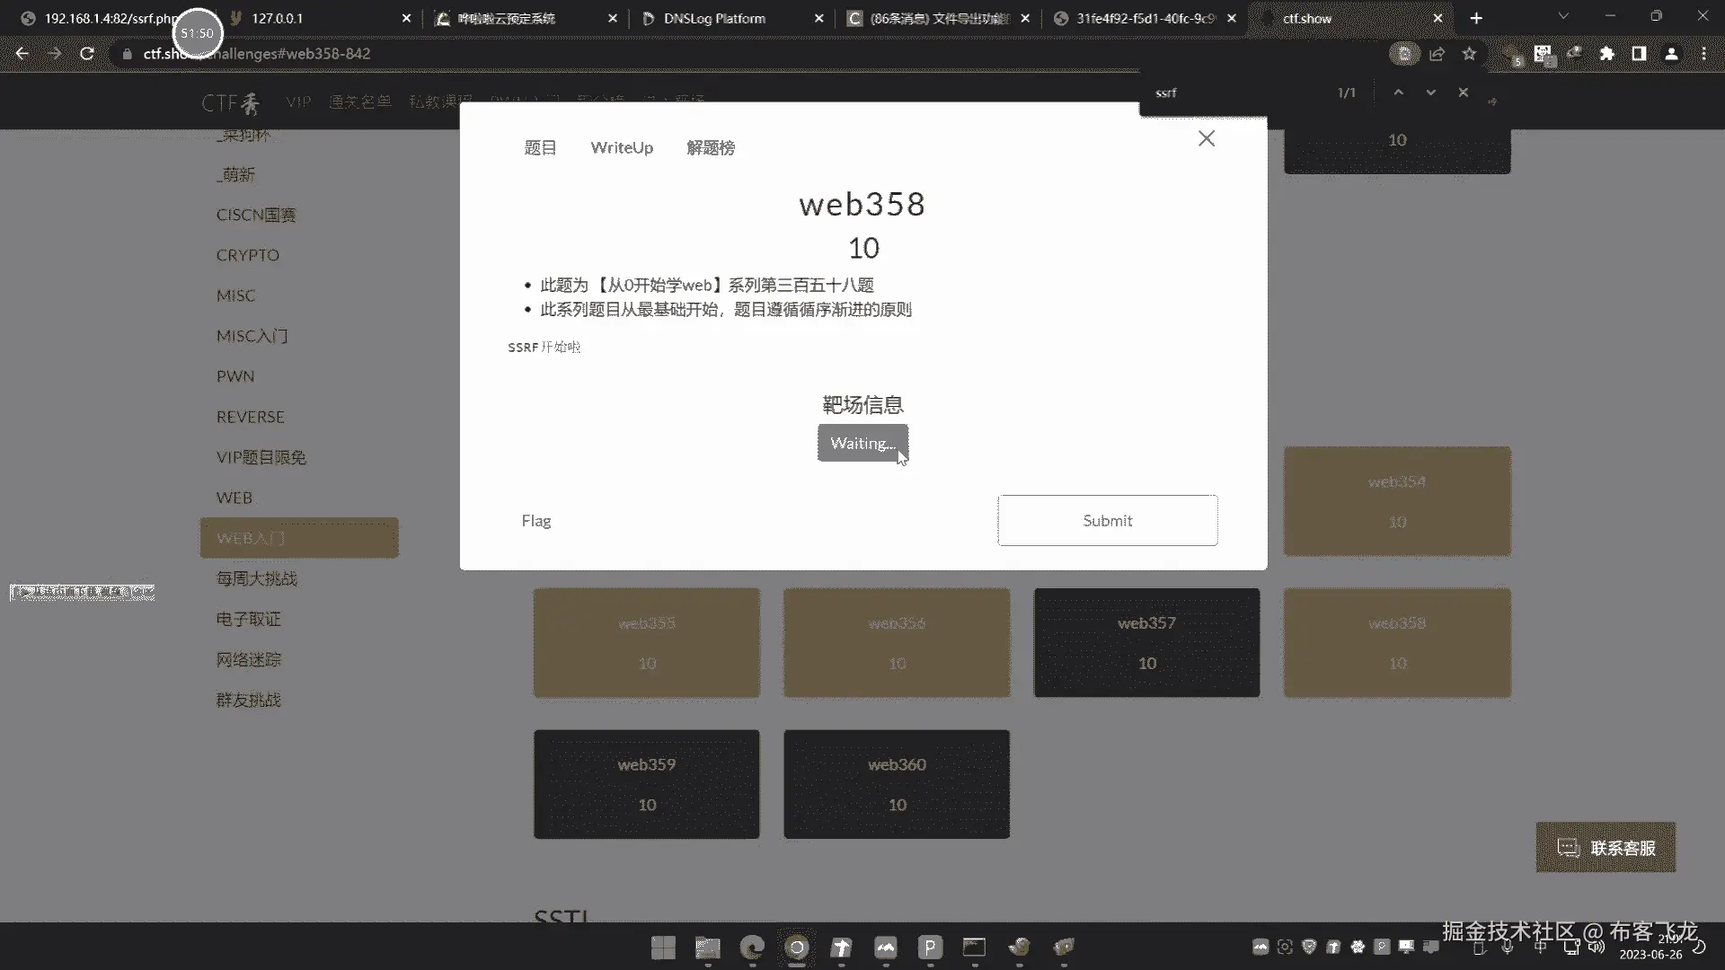The image size is (1725, 970).
Task: Open the 联系客服 support chat
Action: pos(1606,848)
